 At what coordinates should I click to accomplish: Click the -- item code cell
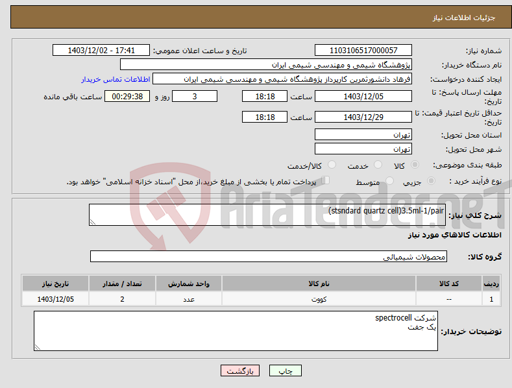[x=449, y=299]
